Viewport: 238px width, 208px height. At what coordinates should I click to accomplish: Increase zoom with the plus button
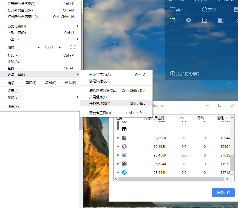60,47
